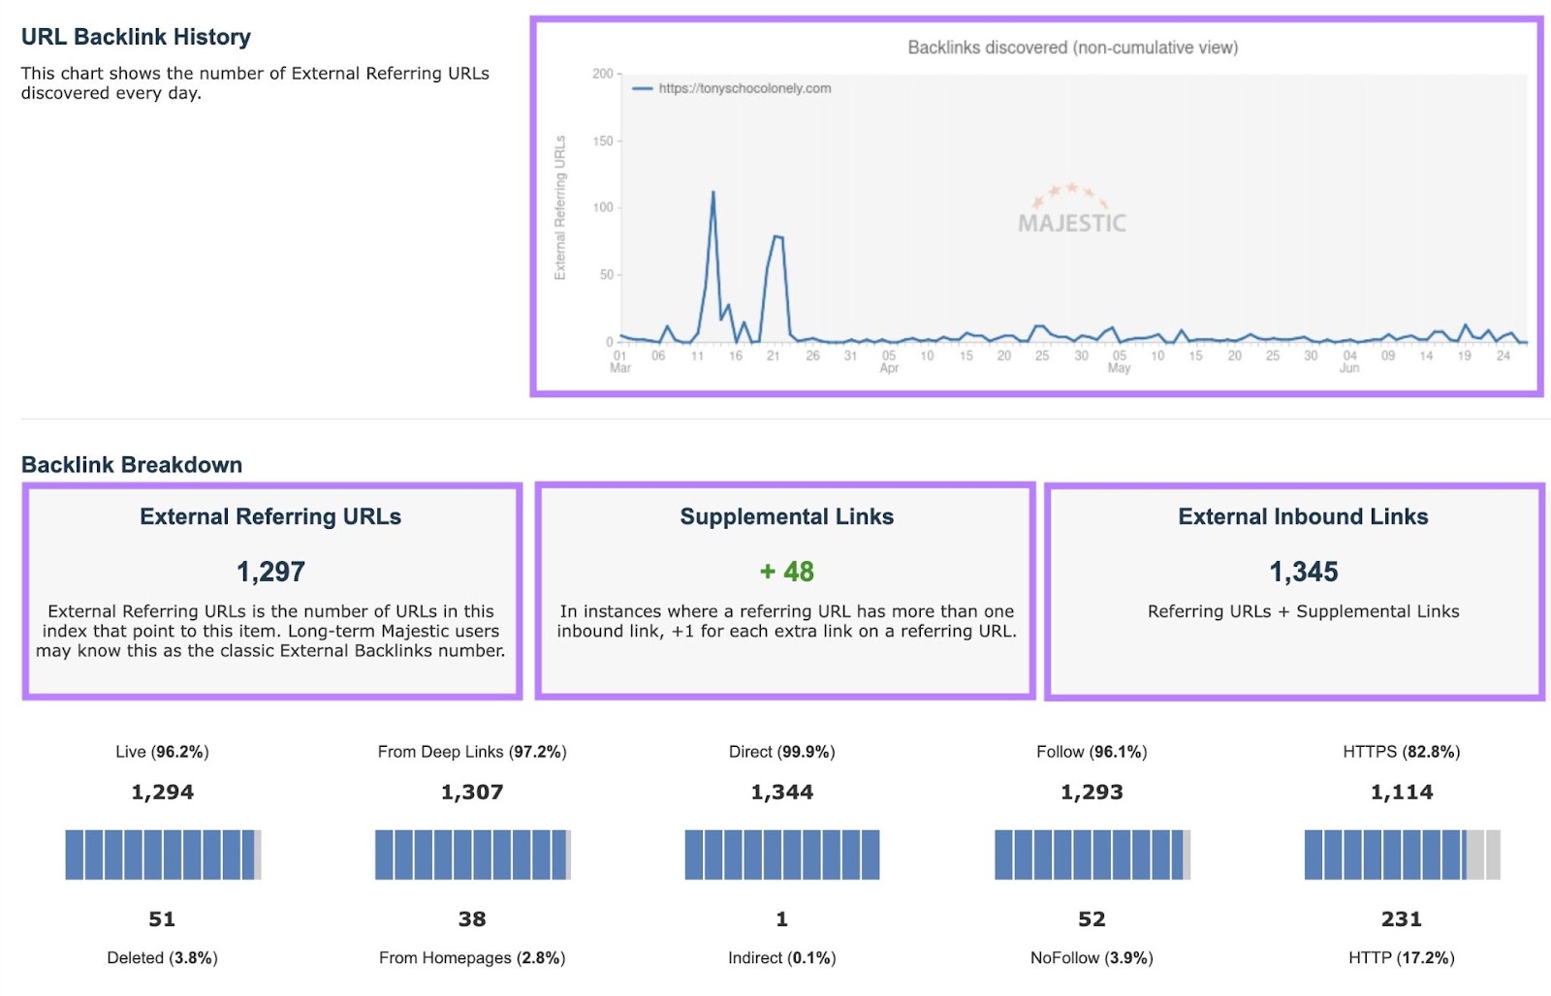Click the Supplemental Links card title

pyautogui.click(x=786, y=516)
